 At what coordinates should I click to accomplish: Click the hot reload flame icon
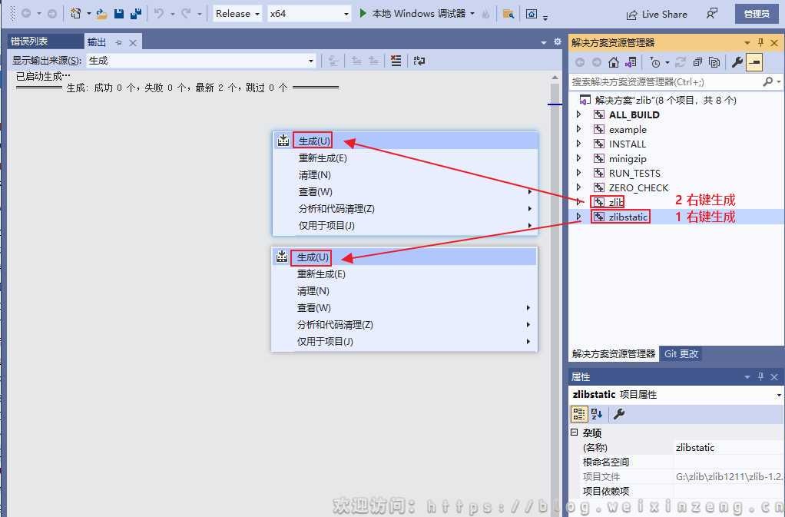coord(485,14)
